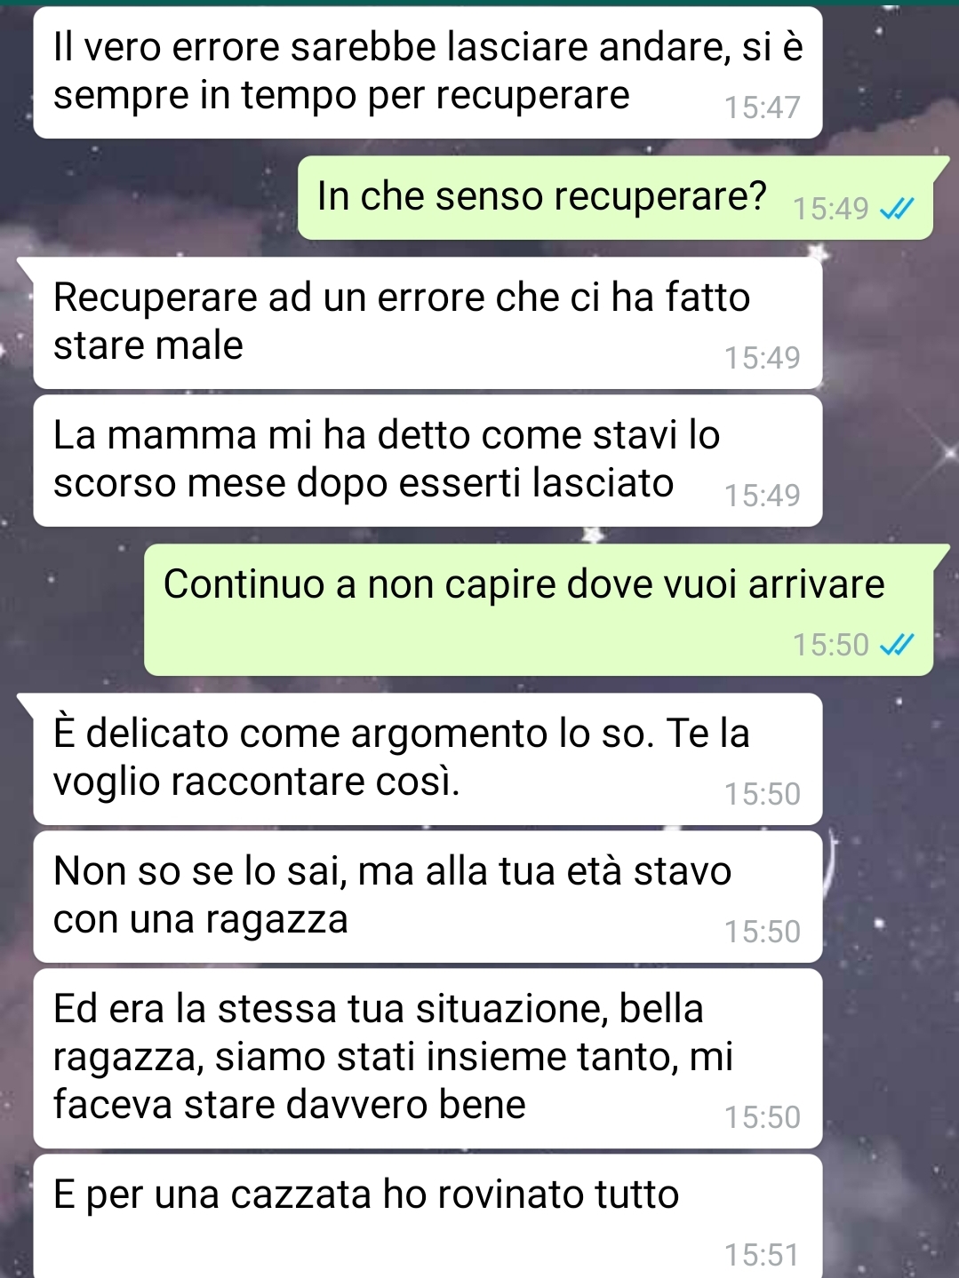This screenshot has width=959, height=1278.
Task: Select the message "E per una cazzata ho rovinato tutto"
Action: click(428, 1217)
